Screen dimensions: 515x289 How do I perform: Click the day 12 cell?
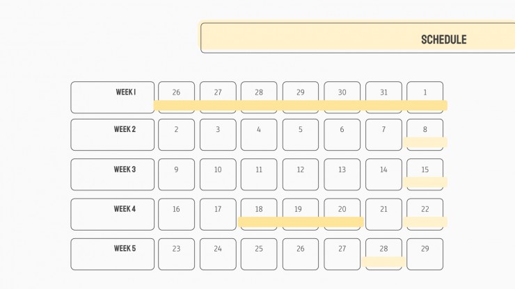(301, 174)
